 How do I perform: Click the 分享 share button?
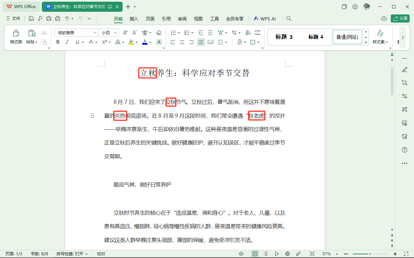400,18
